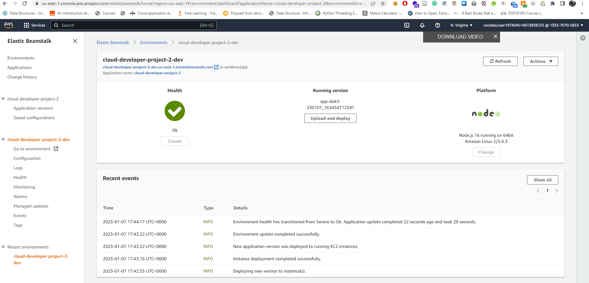This screenshot has width=589, height=283.
Task: Open Tags in the sidebar
Action: tap(18, 225)
